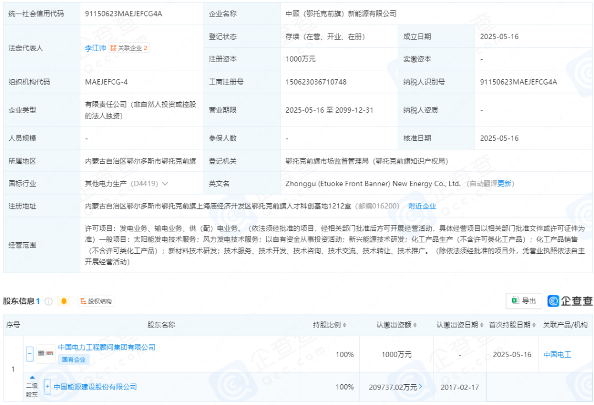Viewport: 594px width, 405px height.
Task: Click the 中国电力工程顾问集团 company logo thumbnail
Action: [x=46, y=354]
